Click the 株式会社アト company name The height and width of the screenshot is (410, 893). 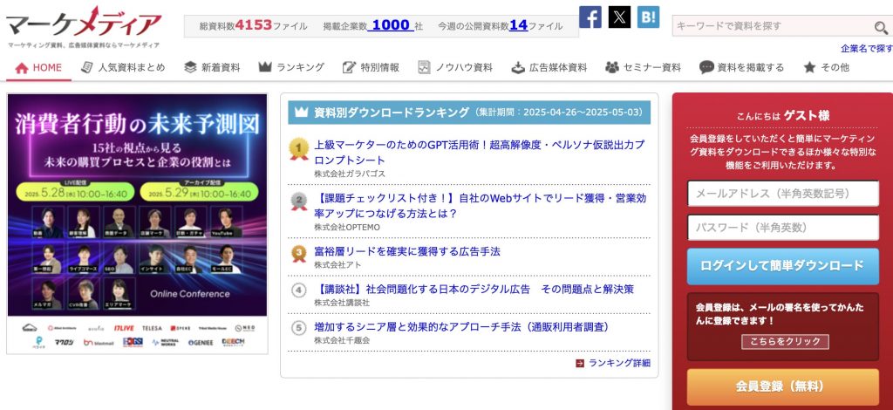click(337, 265)
